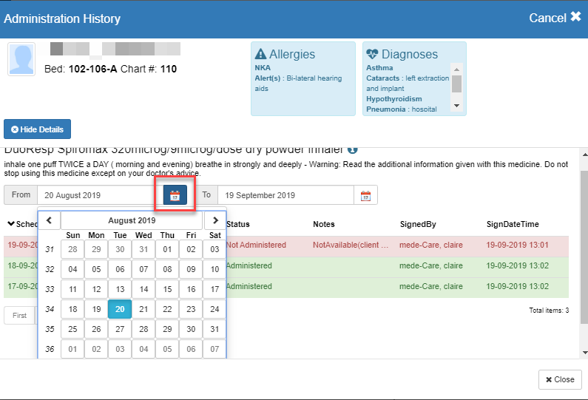The image size is (588, 400).
Task: Cancel the Administration History dialog
Action: click(555, 17)
